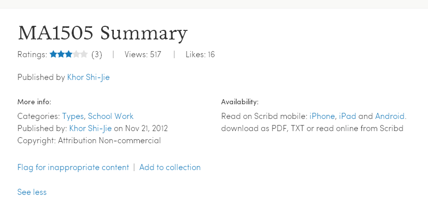The height and width of the screenshot is (206, 428).
Task: Click Khor Shi-Jie beside Nov 21, 2012
Action: (x=90, y=128)
